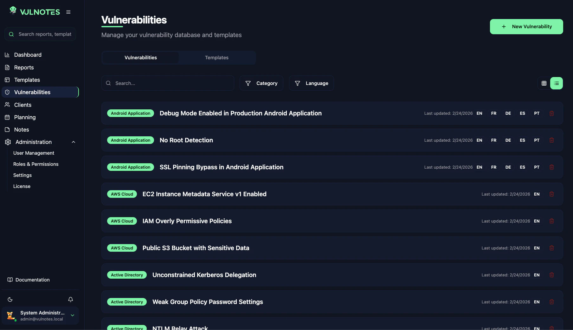573x330 pixels.
Task: Open DE translation of No Root Detection
Action: (x=508, y=140)
